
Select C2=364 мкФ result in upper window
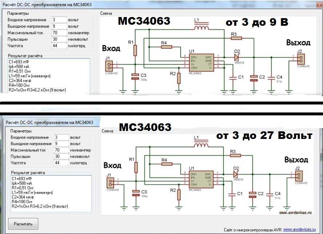(20, 81)
